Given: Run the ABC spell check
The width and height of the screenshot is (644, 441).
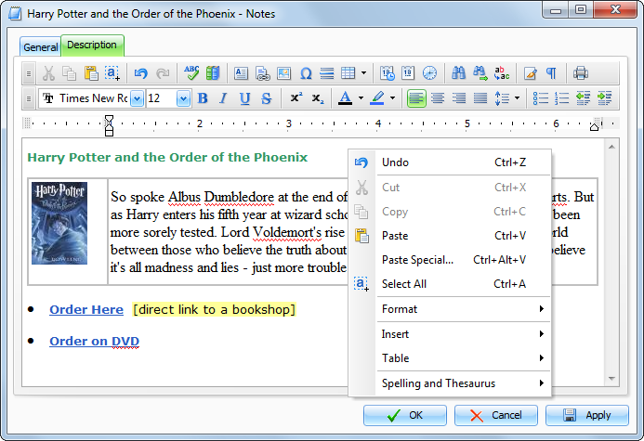Looking at the screenshot, I should click(x=191, y=73).
